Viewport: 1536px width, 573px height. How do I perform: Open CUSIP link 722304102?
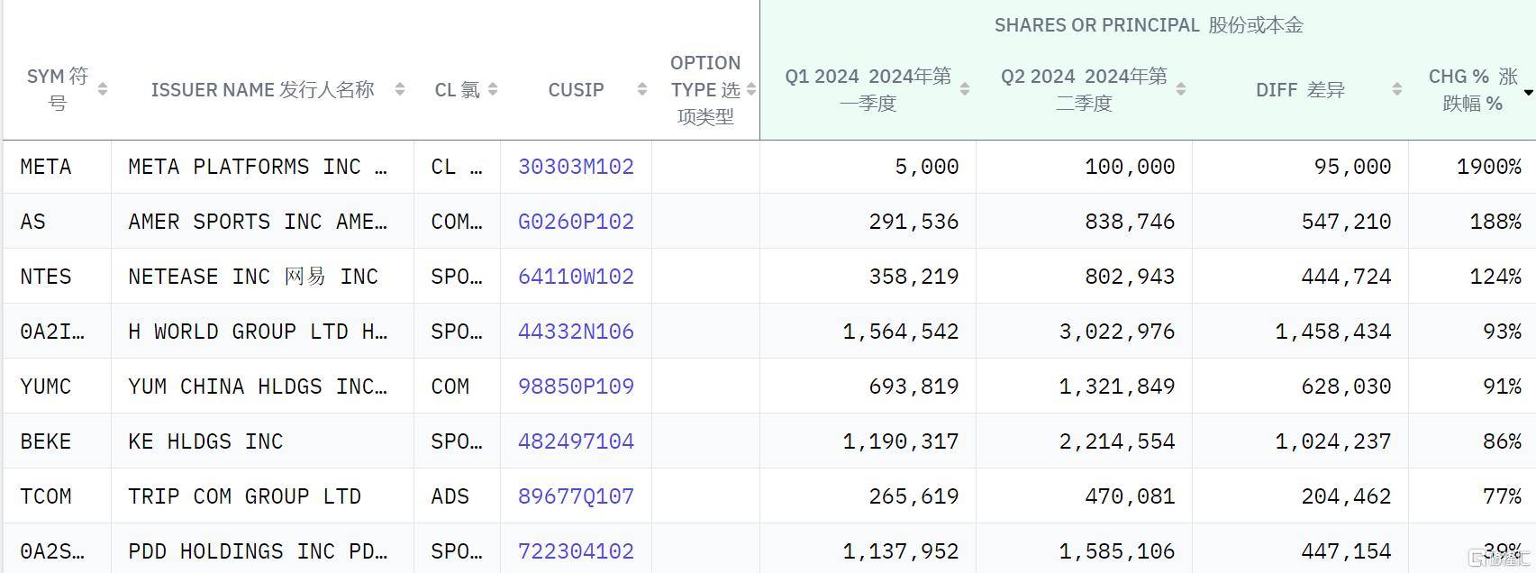(576, 551)
